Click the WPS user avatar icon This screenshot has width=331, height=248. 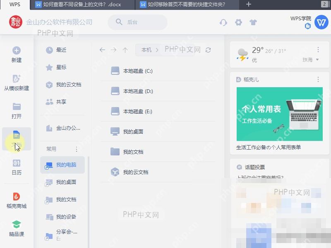pos(321,22)
